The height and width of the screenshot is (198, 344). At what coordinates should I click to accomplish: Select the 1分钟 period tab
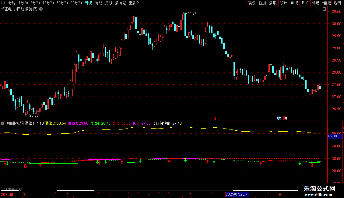click(23, 3)
